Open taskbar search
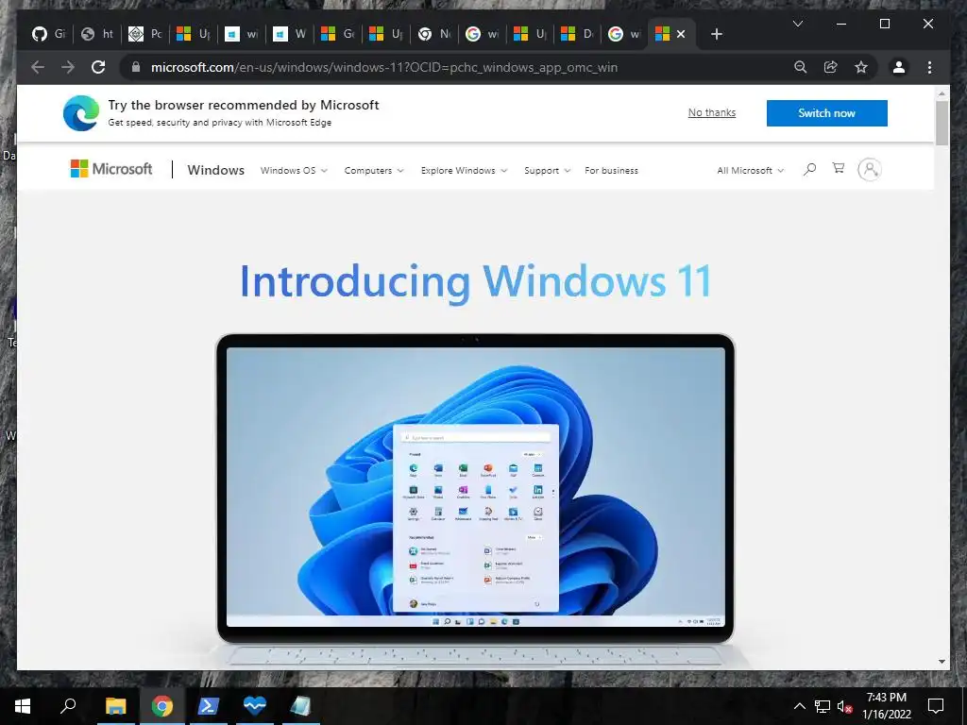The width and height of the screenshot is (967, 725). [68, 706]
